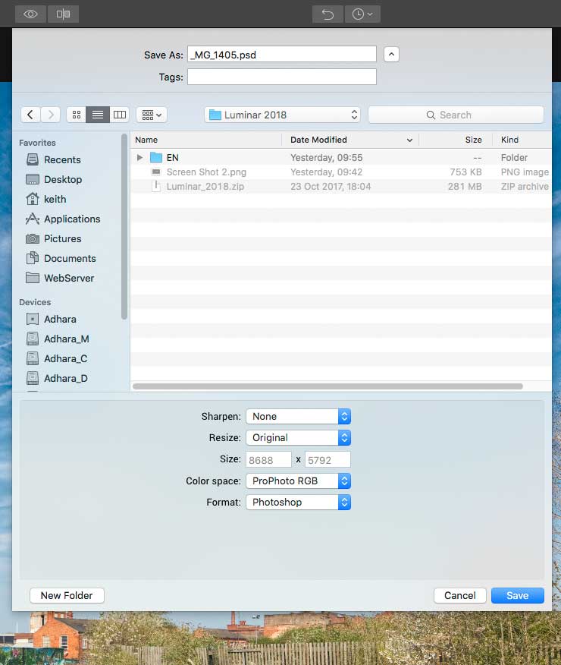Click the Cancel button
The height and width of the screenshot is (665, 561).
[x=460, y=595]
